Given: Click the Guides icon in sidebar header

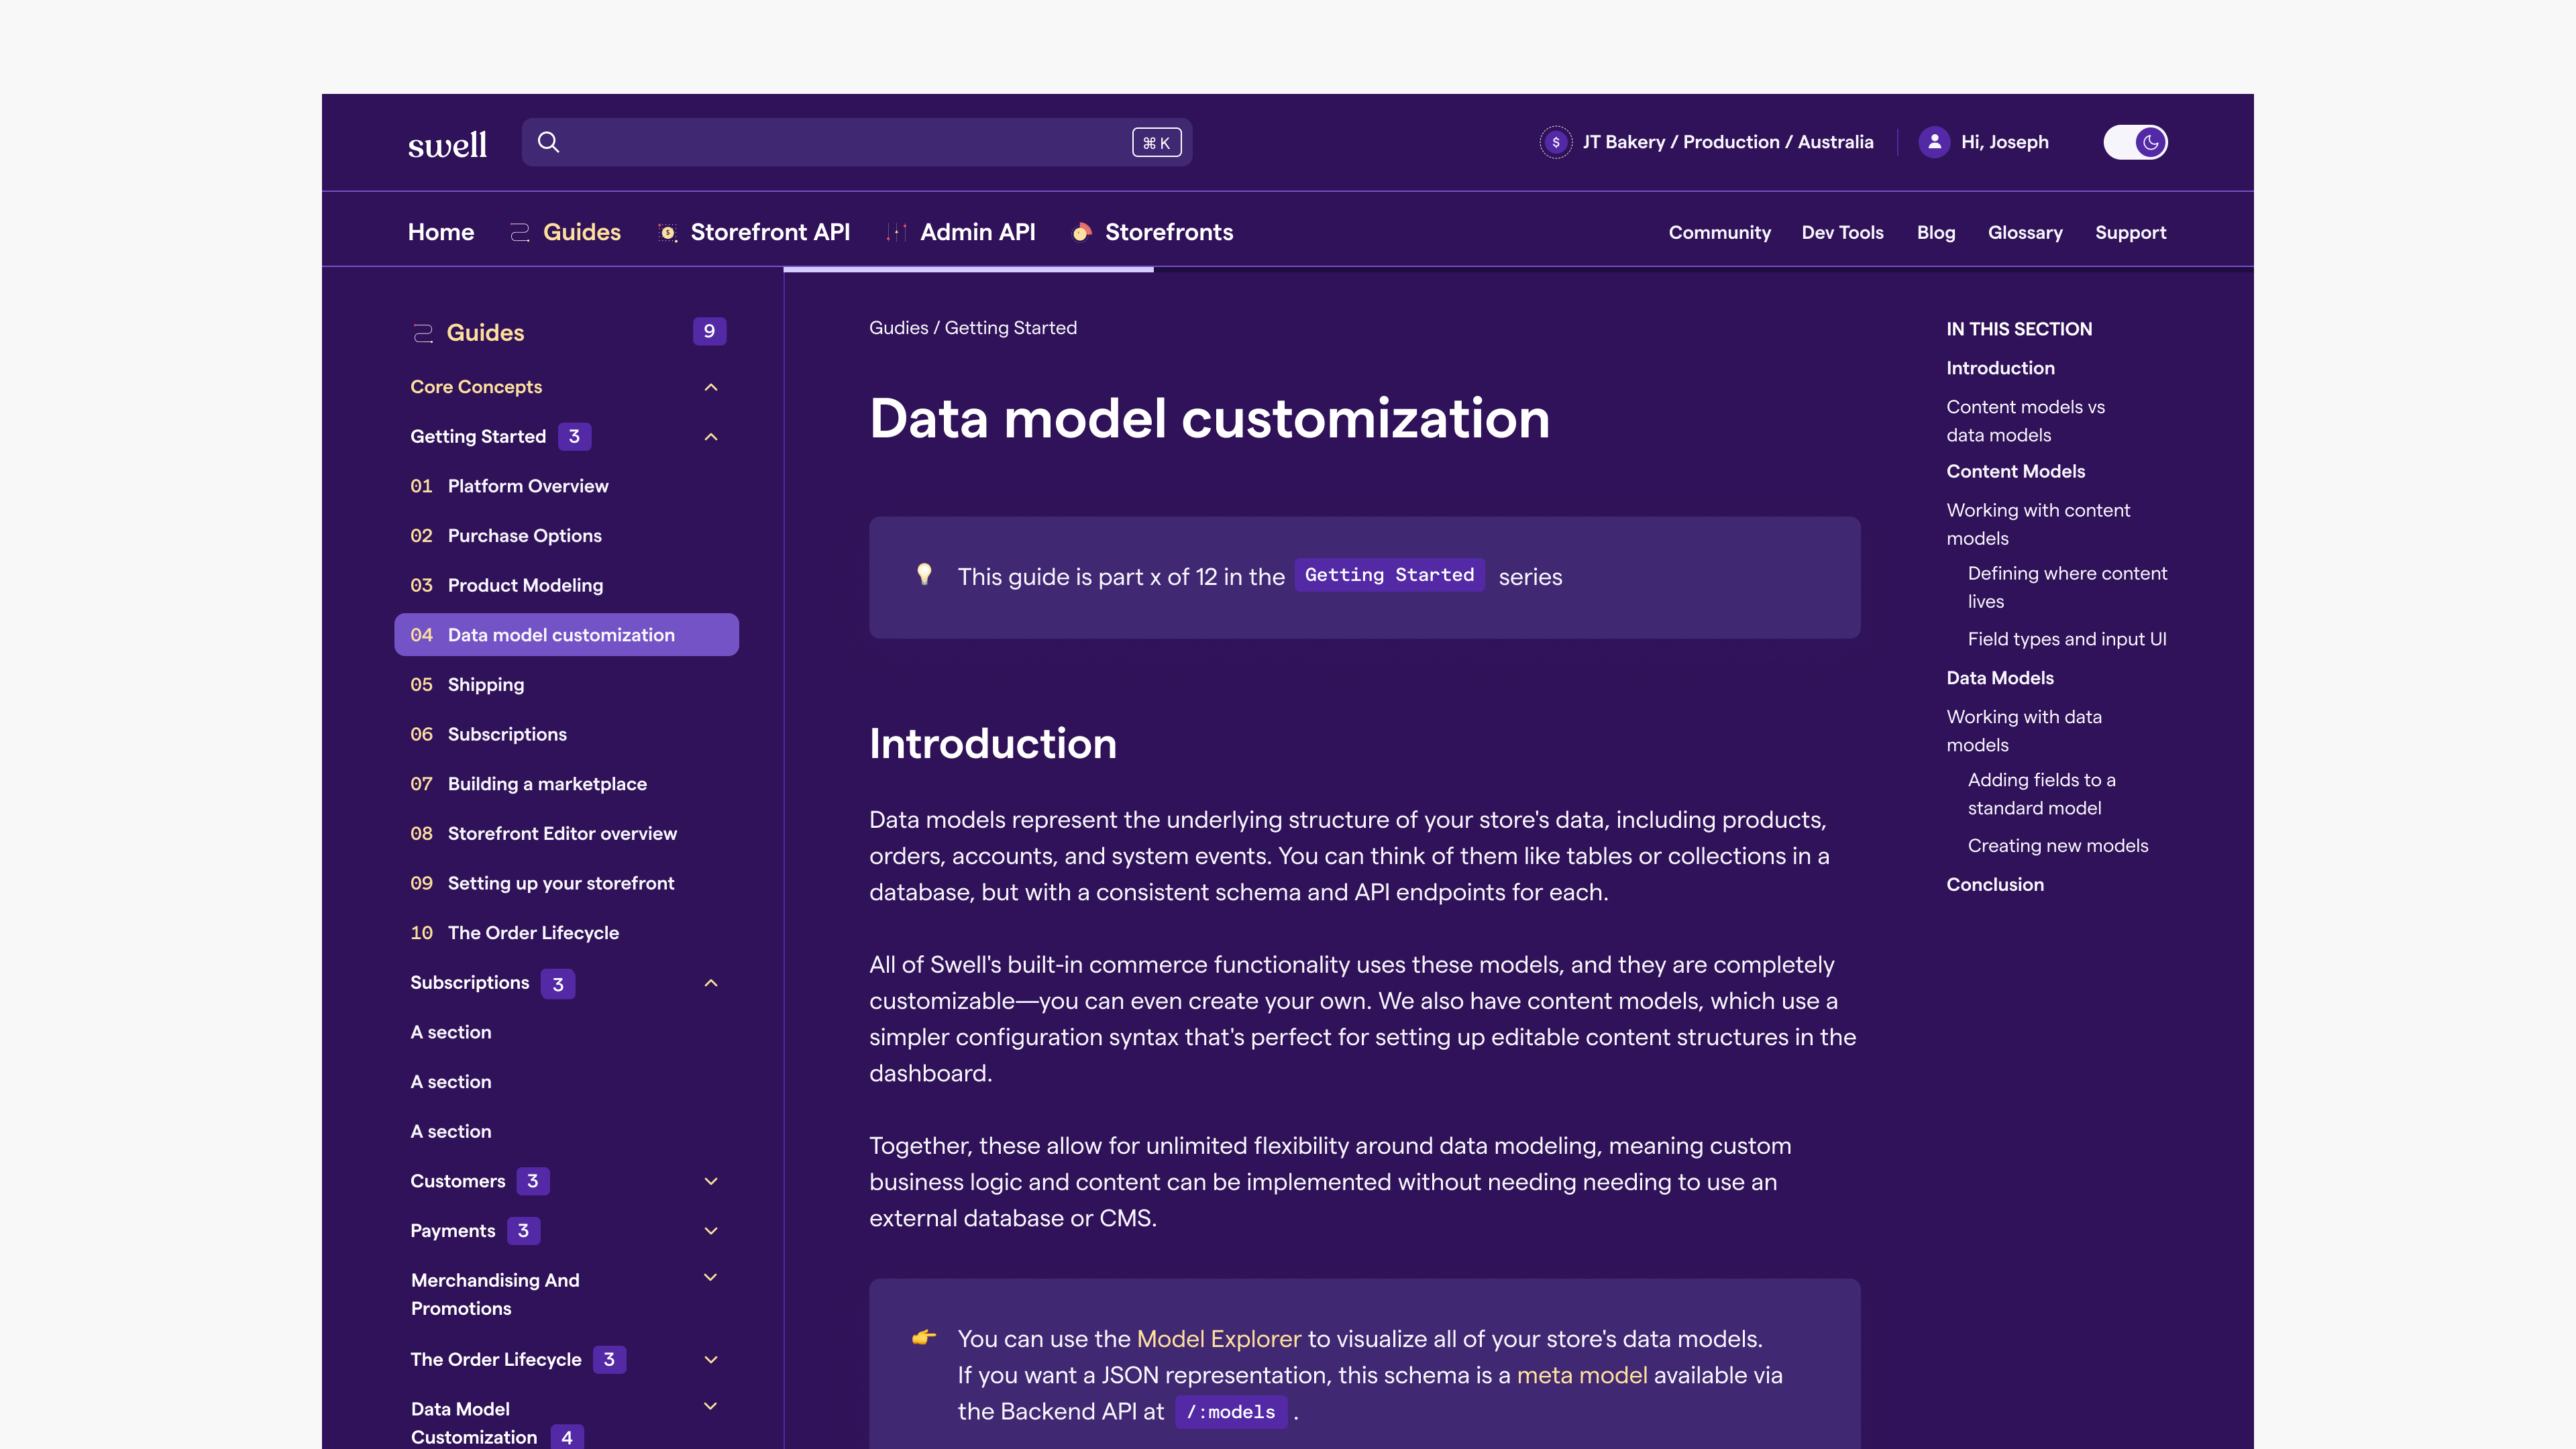Looking at the screenshot, I should 423,333.
